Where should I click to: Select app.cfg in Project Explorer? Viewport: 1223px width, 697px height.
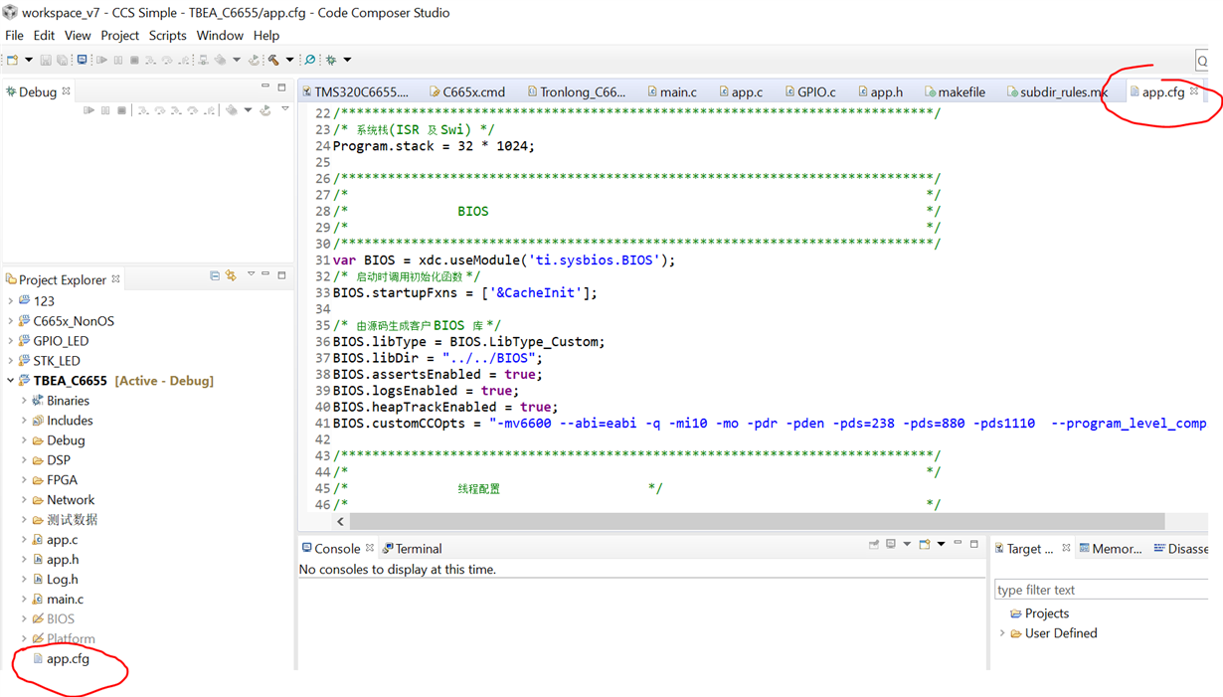pyautogui.click(x=68, y=658)
